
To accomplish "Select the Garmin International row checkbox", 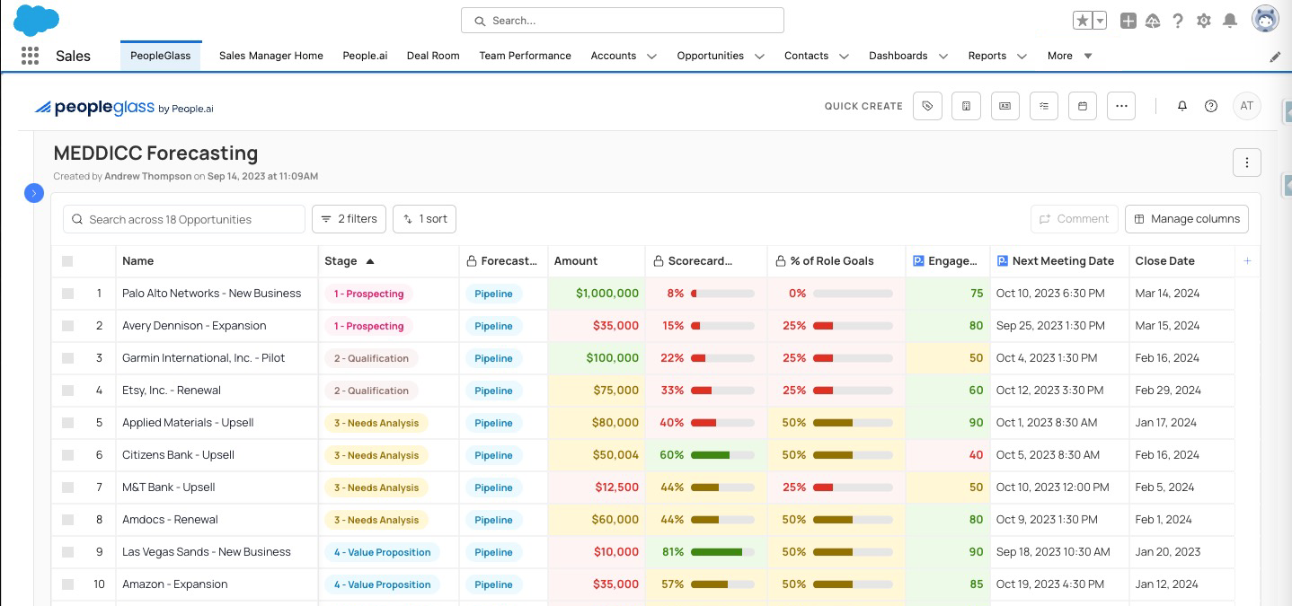I will coord(67,358).
